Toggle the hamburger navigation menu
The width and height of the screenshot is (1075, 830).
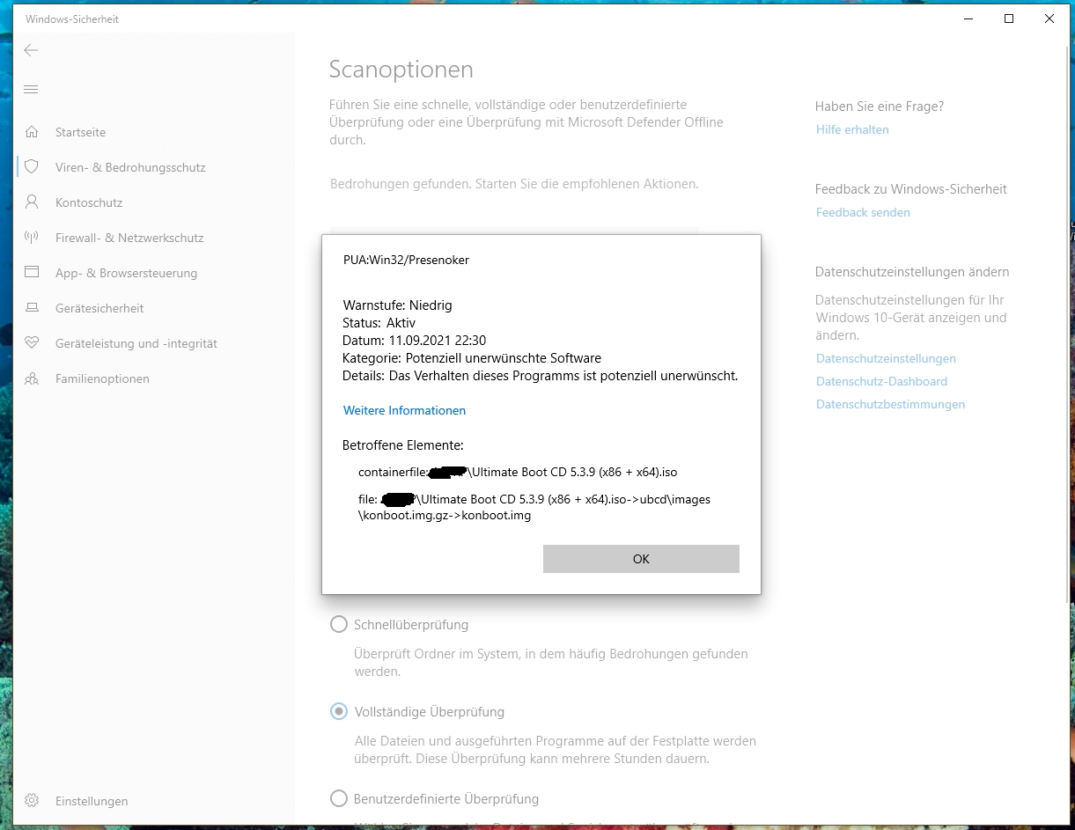pos(31,89)
